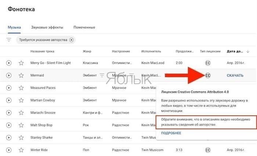
Task: Click the Winter Ride track title
Action: point(39,150)
